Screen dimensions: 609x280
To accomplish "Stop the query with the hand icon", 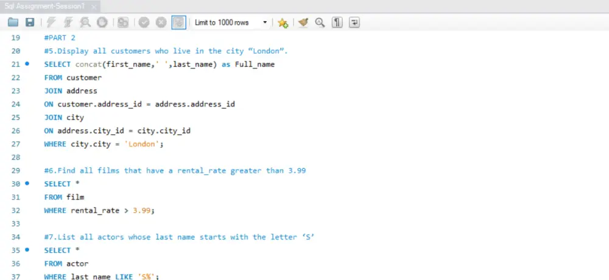I will click(x=102, y=23).
